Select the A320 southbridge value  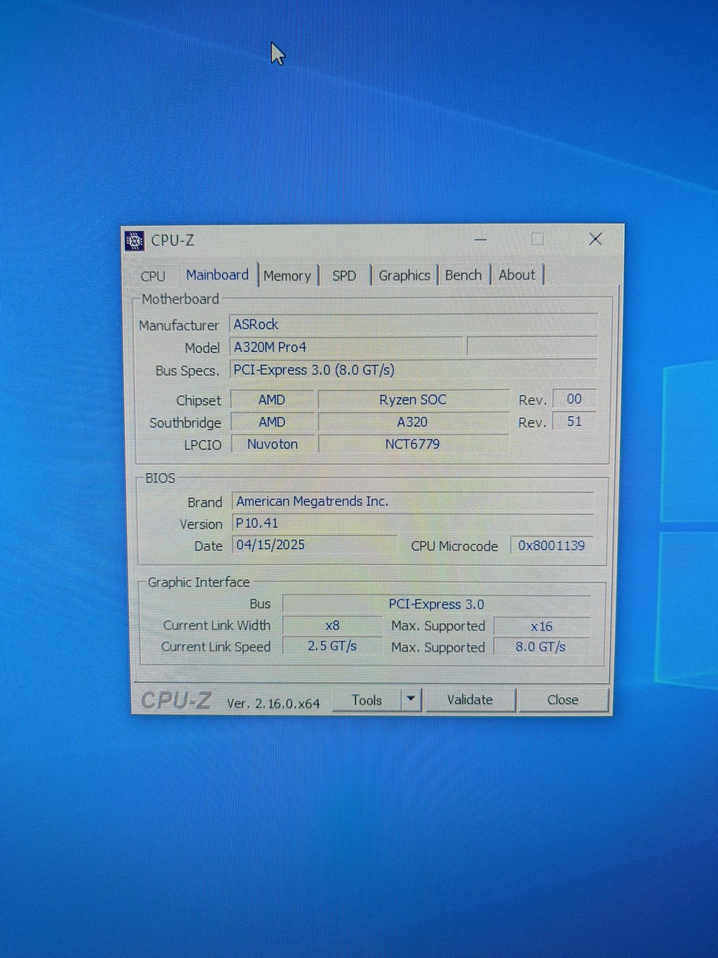[x=413, y=422]
